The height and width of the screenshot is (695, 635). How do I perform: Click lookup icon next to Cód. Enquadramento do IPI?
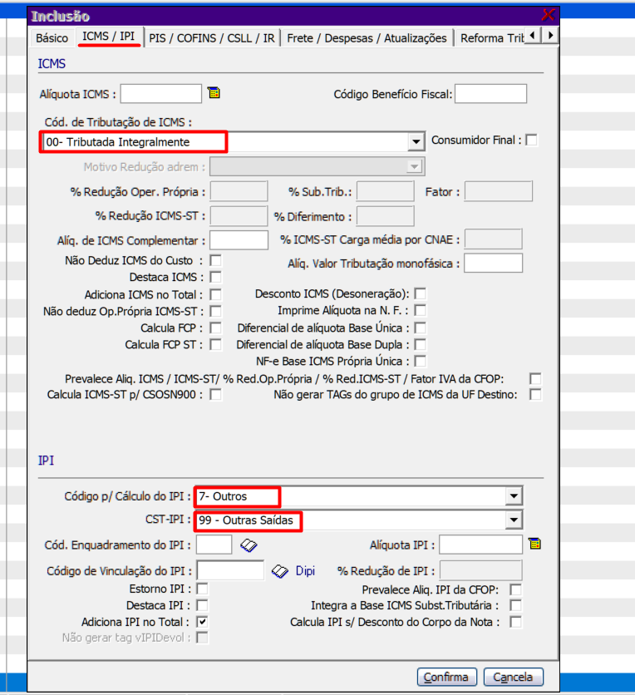[249, 545]
